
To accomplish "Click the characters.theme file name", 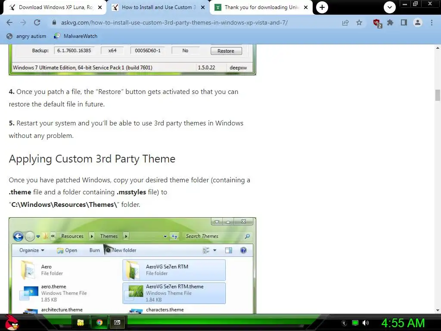I will [x=165, y=309].
